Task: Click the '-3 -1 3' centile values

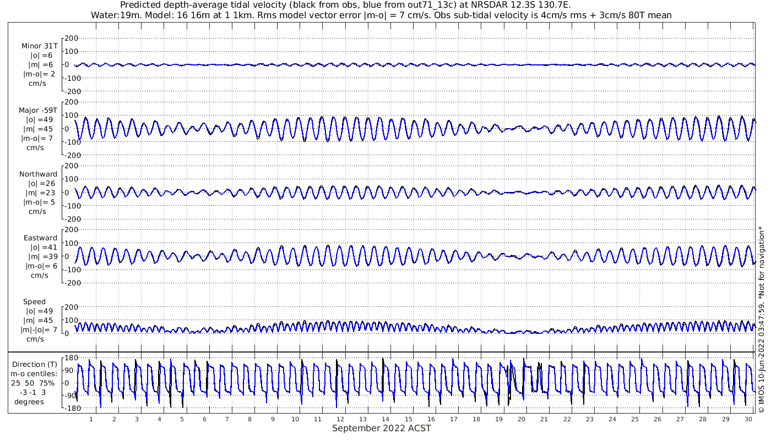Action: [34, 392]
